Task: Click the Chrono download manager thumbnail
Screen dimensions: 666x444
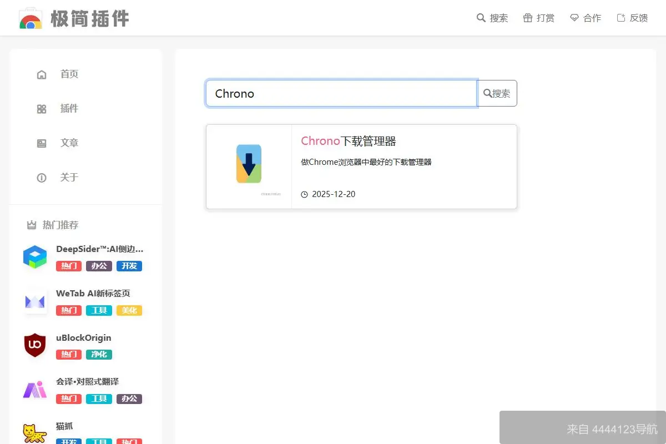Action: click(x=249, y=164)
